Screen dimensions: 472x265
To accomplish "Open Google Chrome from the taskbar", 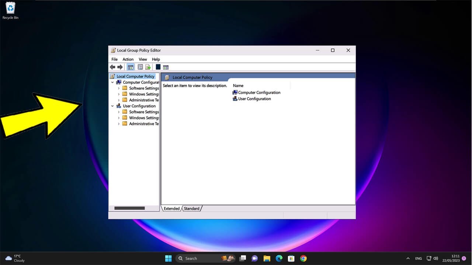I will click(303, 258).
